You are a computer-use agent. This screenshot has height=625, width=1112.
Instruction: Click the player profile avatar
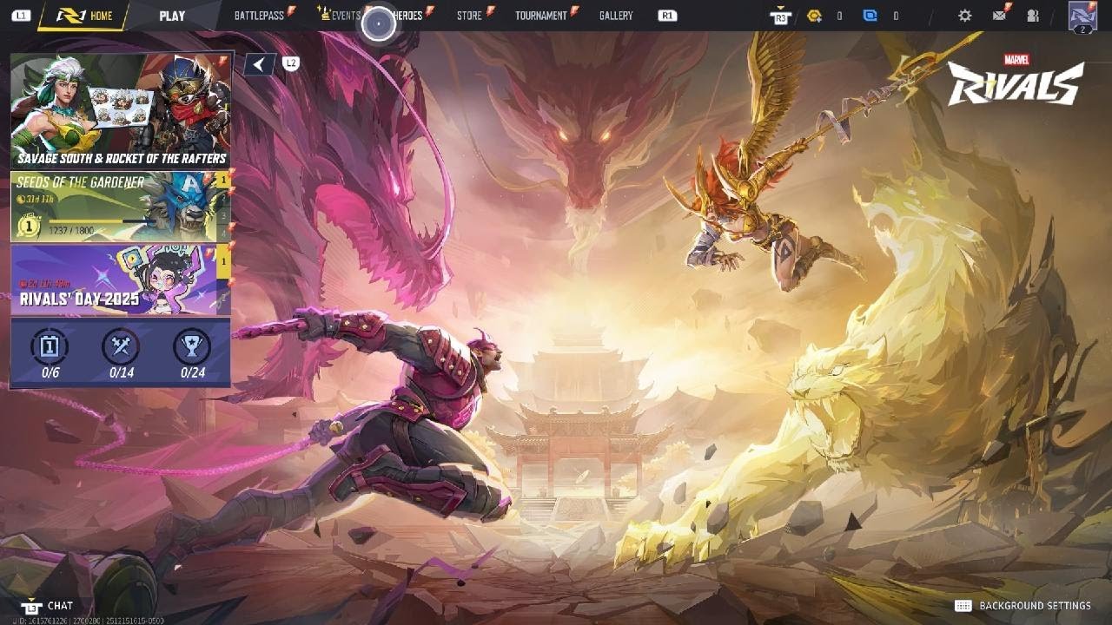[x=1082, y=15]
